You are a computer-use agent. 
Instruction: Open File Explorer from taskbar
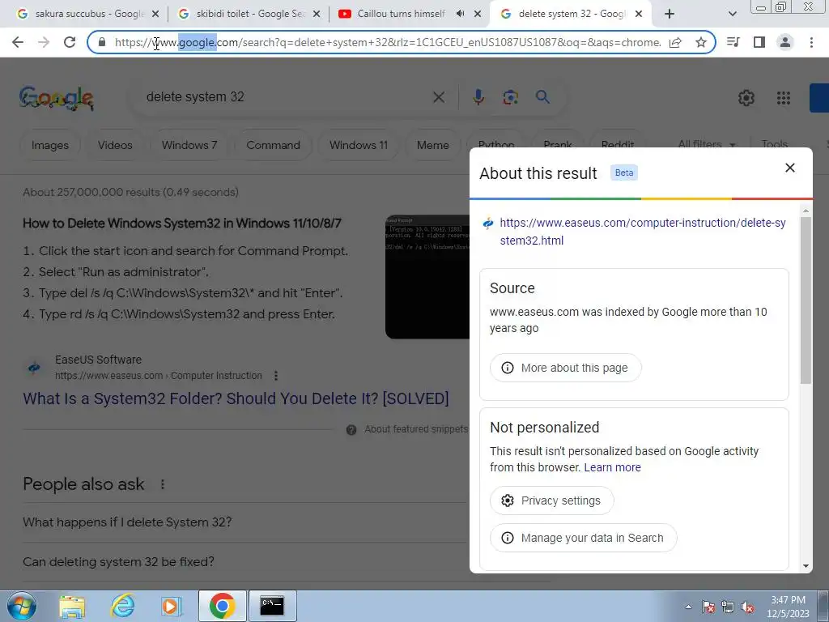tap(72, 606)
